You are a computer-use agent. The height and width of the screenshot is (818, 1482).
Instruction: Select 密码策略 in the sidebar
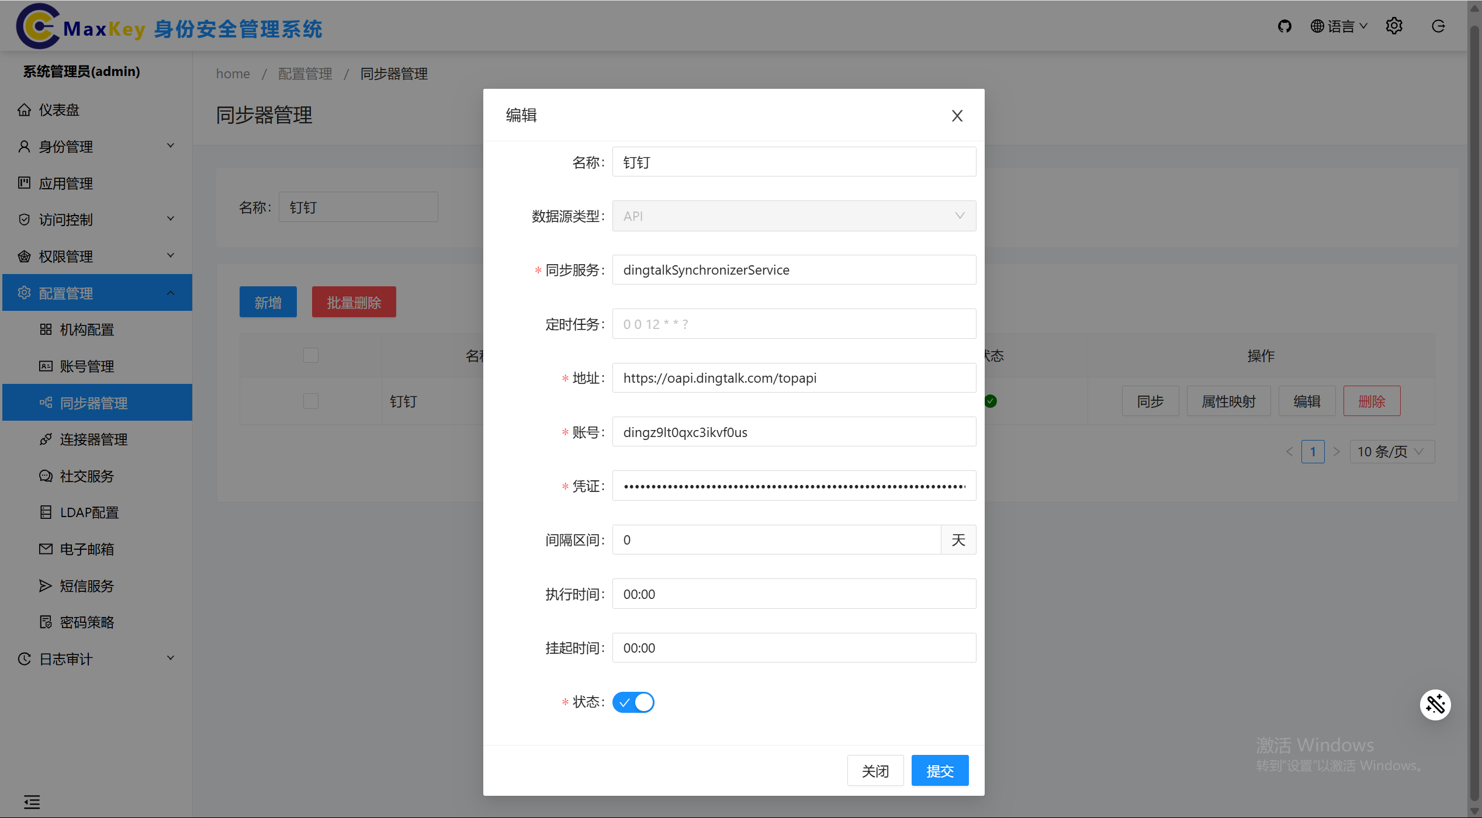coord(86,622)
